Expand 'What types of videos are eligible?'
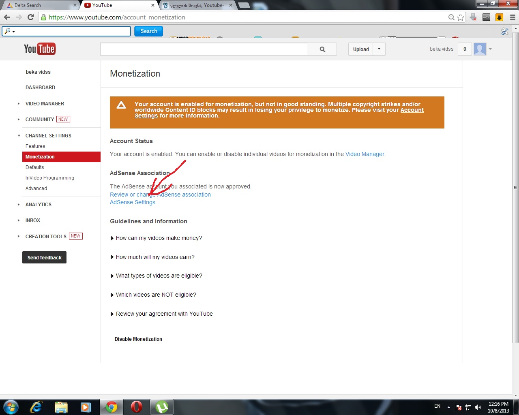Viewport: 519px width, 415px height. coord(156,276)
